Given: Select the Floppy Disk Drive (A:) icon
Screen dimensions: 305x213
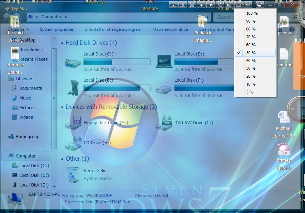Looking at the screenshot, I should pos(73,122).
